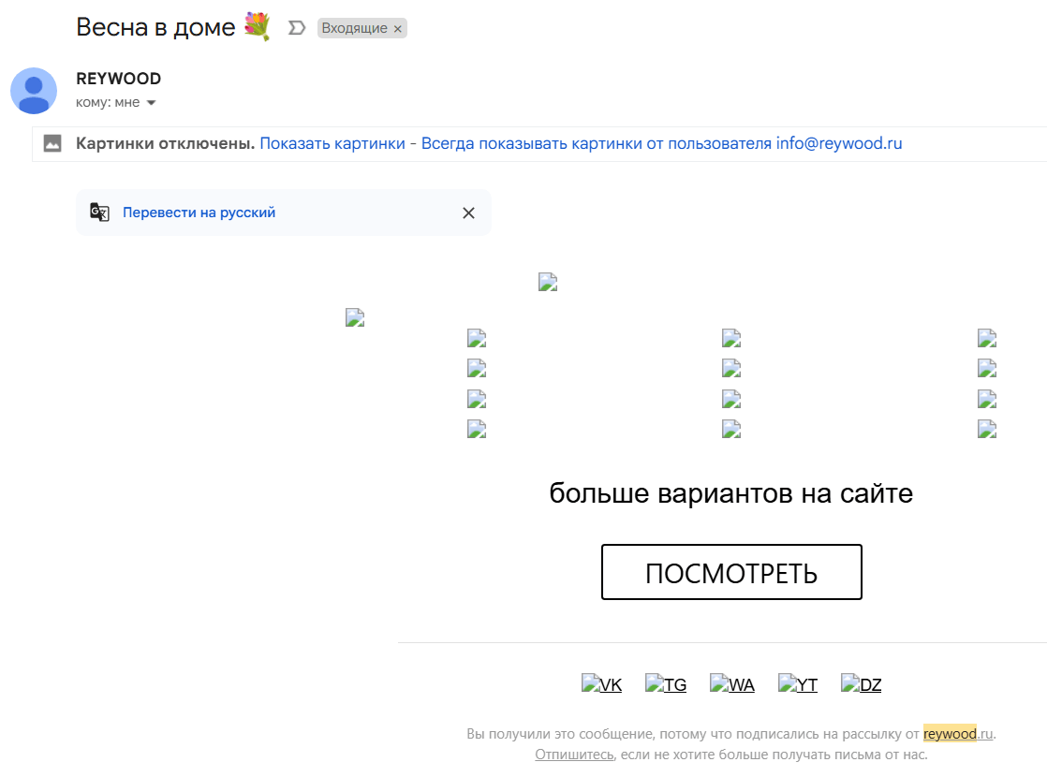Image resolution: width=1047 pixels, height=777 pixels.
Task: Open the REYWOOD sender avatar
Action: pyautogui.click(x=34, y=91)
